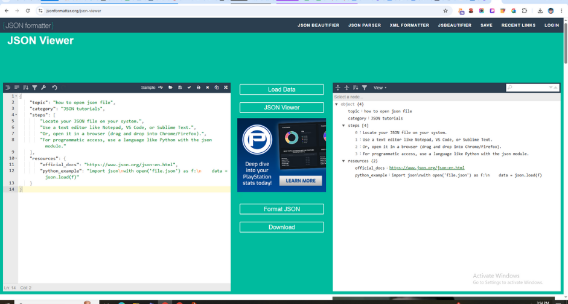Click the wrench repair icon in editor toolbar
568x304 pixels.
tap(43, 88)
